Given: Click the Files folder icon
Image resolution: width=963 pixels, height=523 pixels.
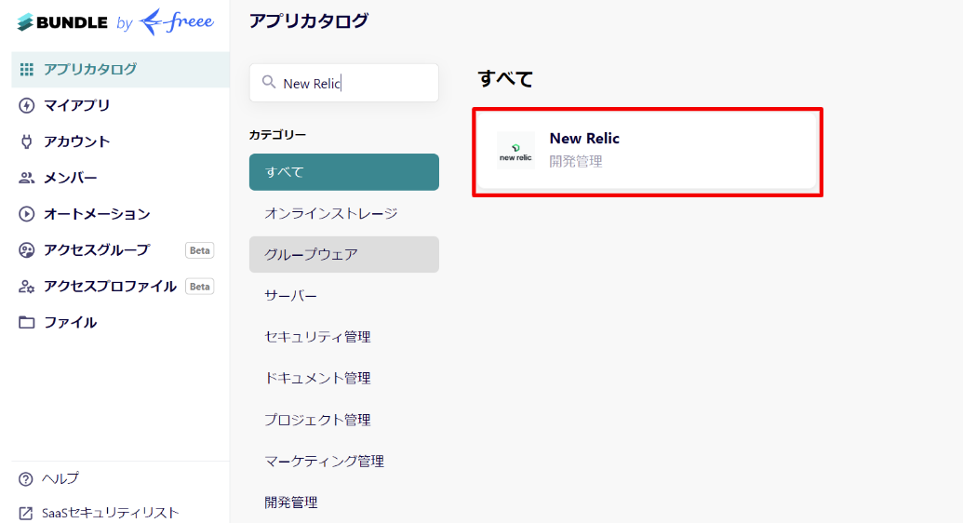Looking at the screenshot, I should [26, 322].
